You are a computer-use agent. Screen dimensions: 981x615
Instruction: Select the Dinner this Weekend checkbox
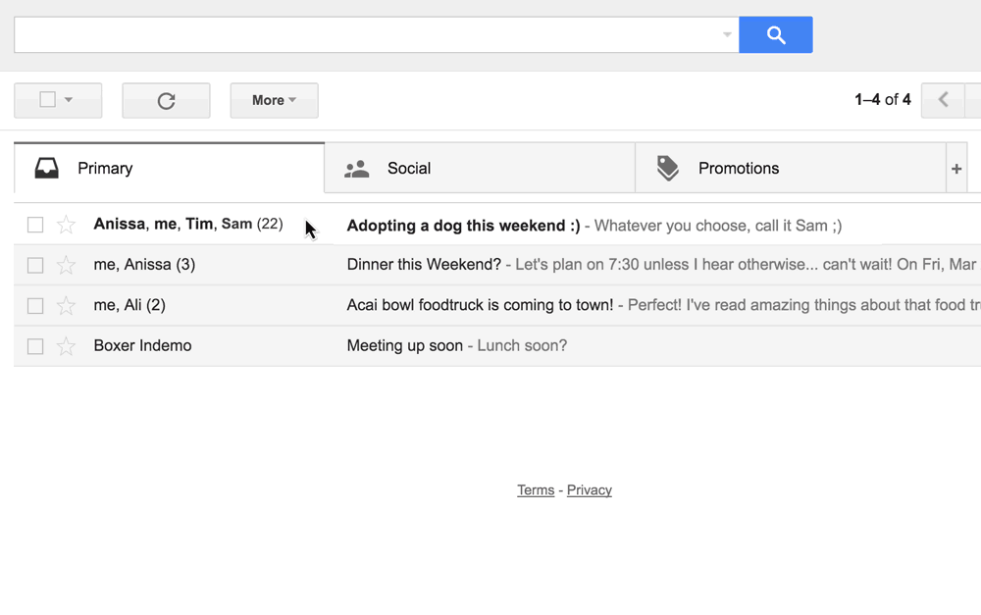[x=35, y=265]
